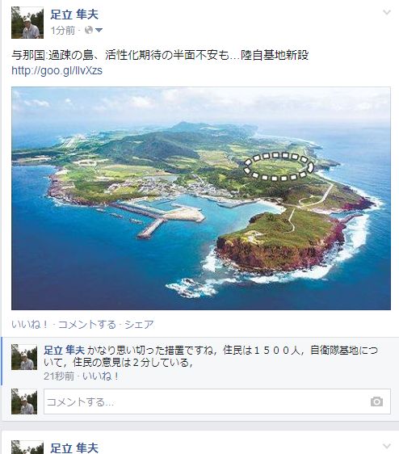Click the コメントする... input box
Screen dimensions: 399x454
tap(217, 401)
